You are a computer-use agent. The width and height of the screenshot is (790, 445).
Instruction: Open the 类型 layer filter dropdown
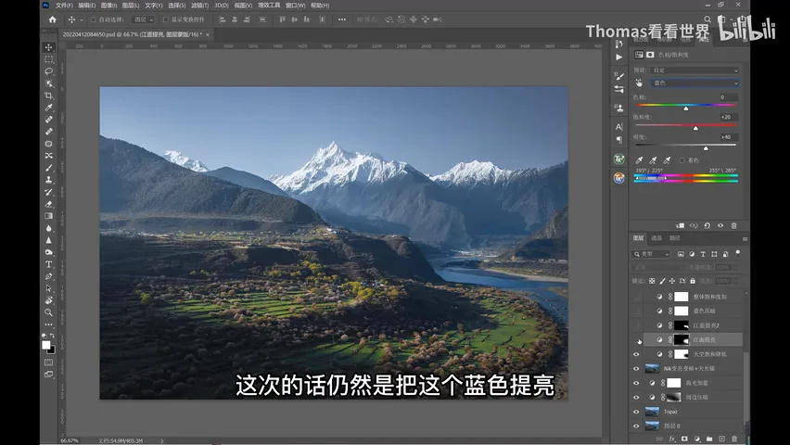click(x=652, y=254)
